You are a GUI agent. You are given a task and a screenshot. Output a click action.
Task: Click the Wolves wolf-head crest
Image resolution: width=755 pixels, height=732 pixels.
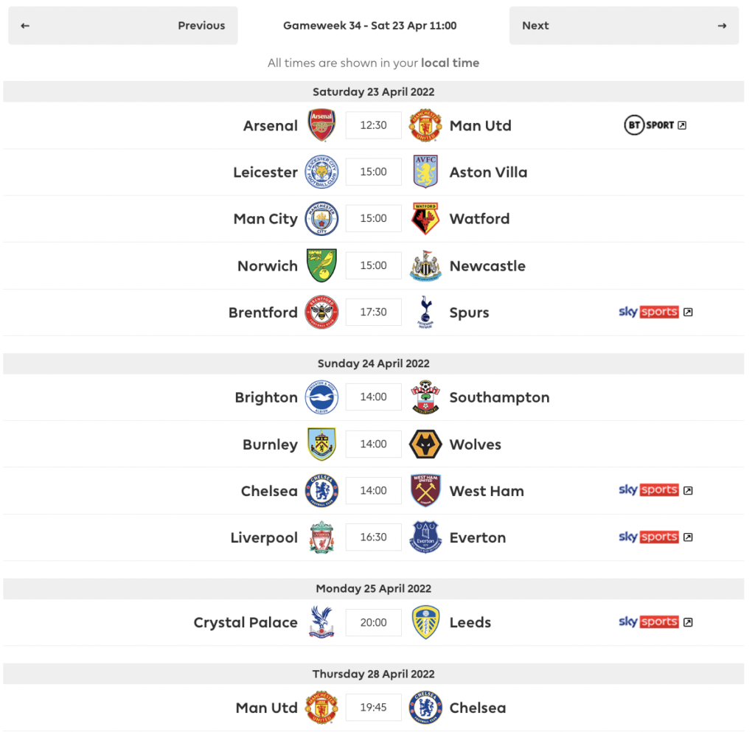tap(425, 444)
